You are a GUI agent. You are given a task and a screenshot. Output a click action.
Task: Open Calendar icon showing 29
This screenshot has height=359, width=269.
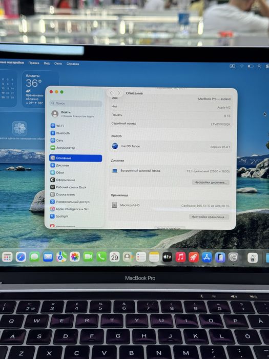point(115,257)
